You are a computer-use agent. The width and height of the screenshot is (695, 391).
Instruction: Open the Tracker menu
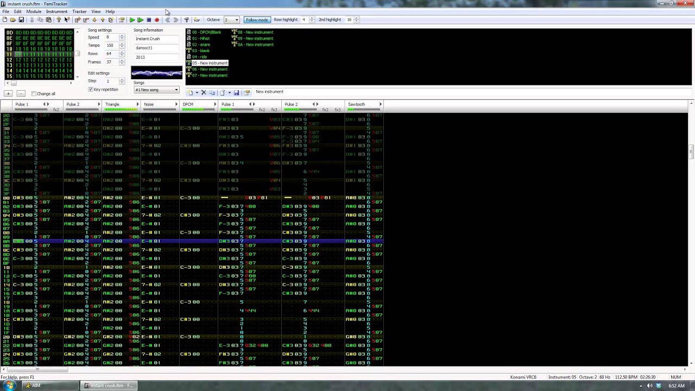pyautogui.click(x=79, y=11)
